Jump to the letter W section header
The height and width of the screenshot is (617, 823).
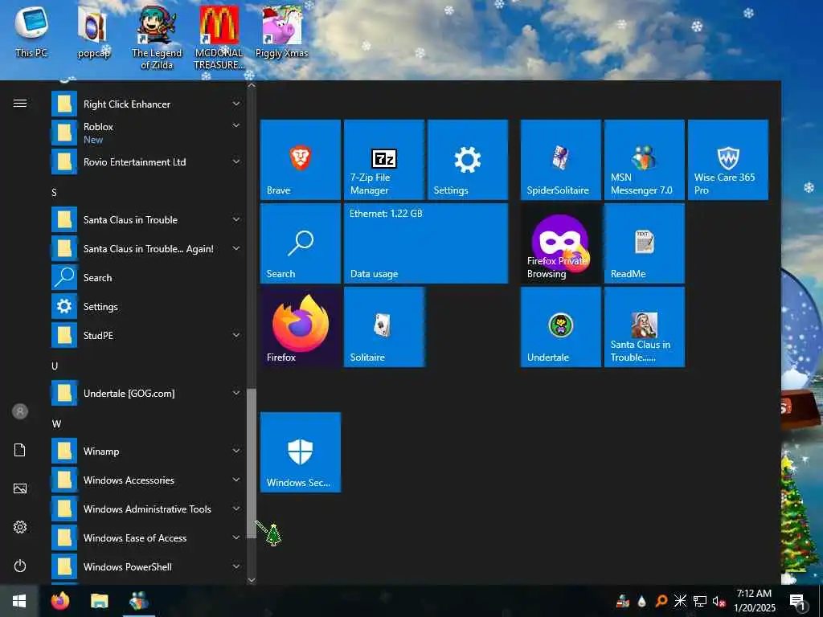pyautogui.click(x=56, y=423)
